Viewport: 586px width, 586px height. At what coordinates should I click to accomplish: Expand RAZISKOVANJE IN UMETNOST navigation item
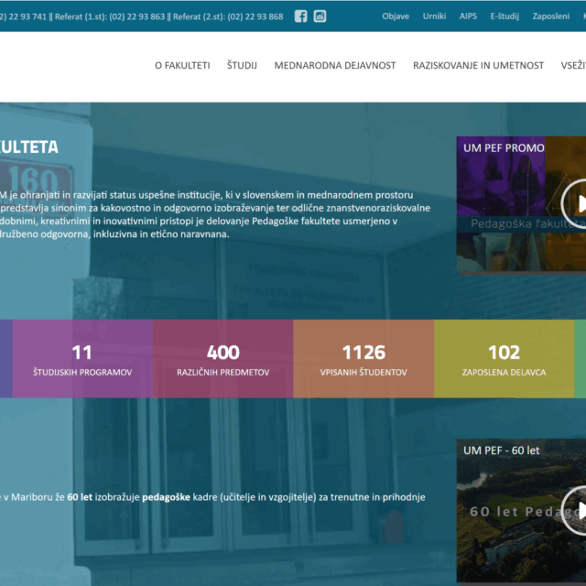[478, 66]
